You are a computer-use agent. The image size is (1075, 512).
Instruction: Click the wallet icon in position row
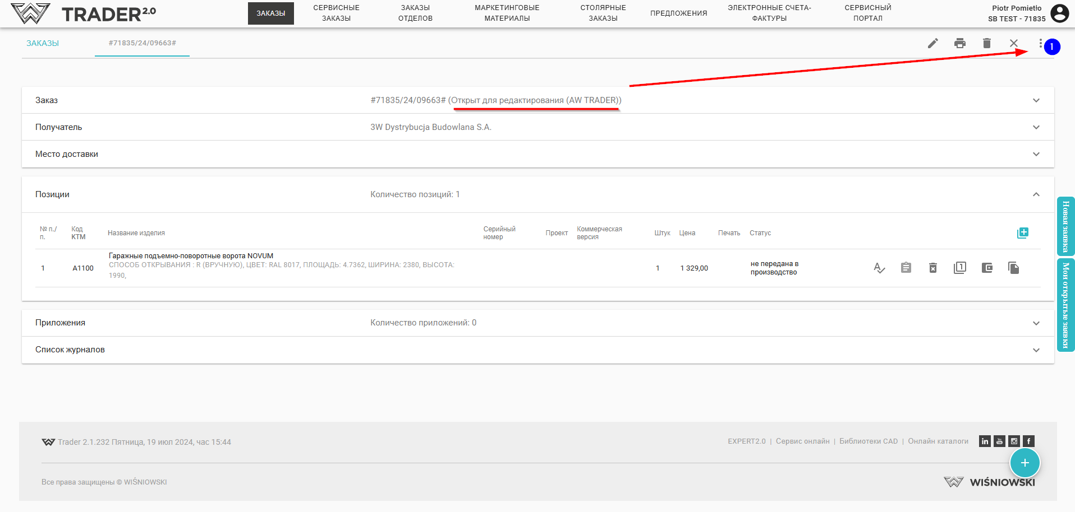tap(987, 268)
